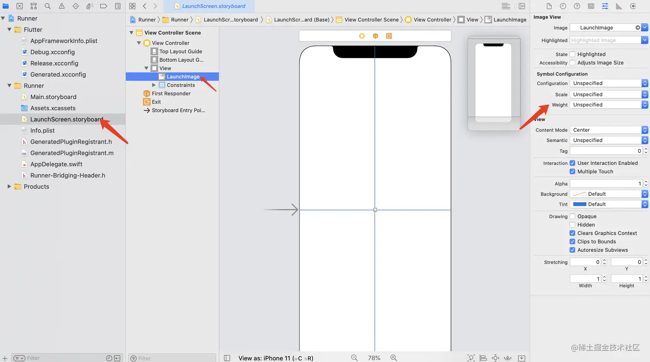Click the canvas minimap thumbnail
The width and height of the screenshot is (650, 362).
494,83
